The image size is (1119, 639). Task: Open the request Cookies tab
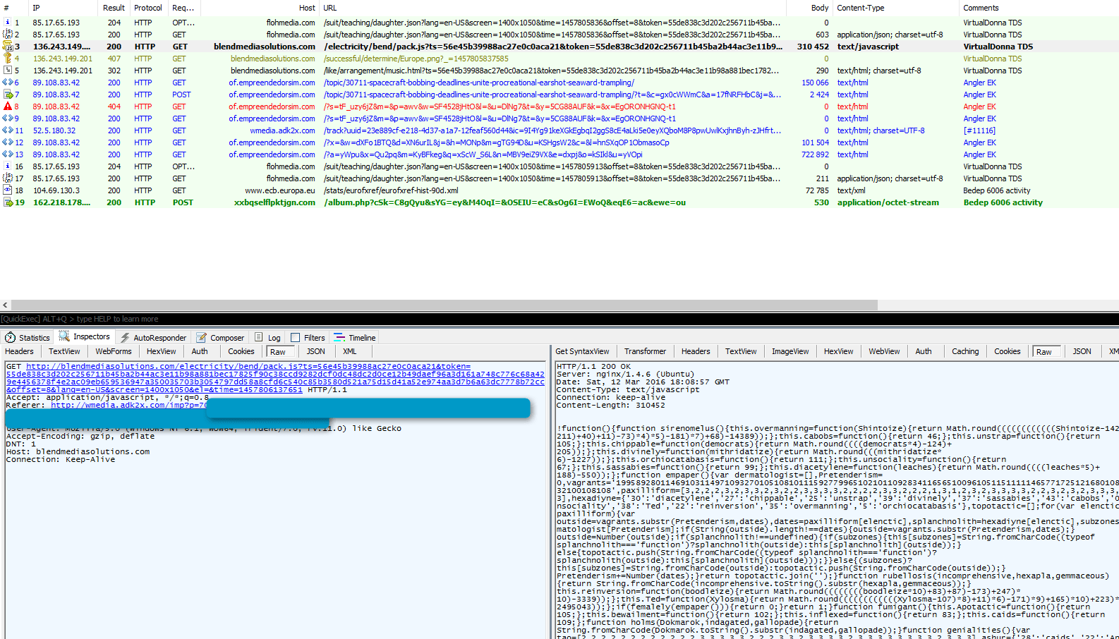(x=241, y=351)
